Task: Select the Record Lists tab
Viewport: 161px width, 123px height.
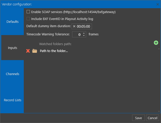Action: pos(13,100)
